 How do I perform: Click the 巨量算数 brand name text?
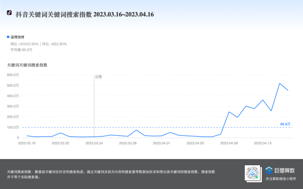click(284, 170)
